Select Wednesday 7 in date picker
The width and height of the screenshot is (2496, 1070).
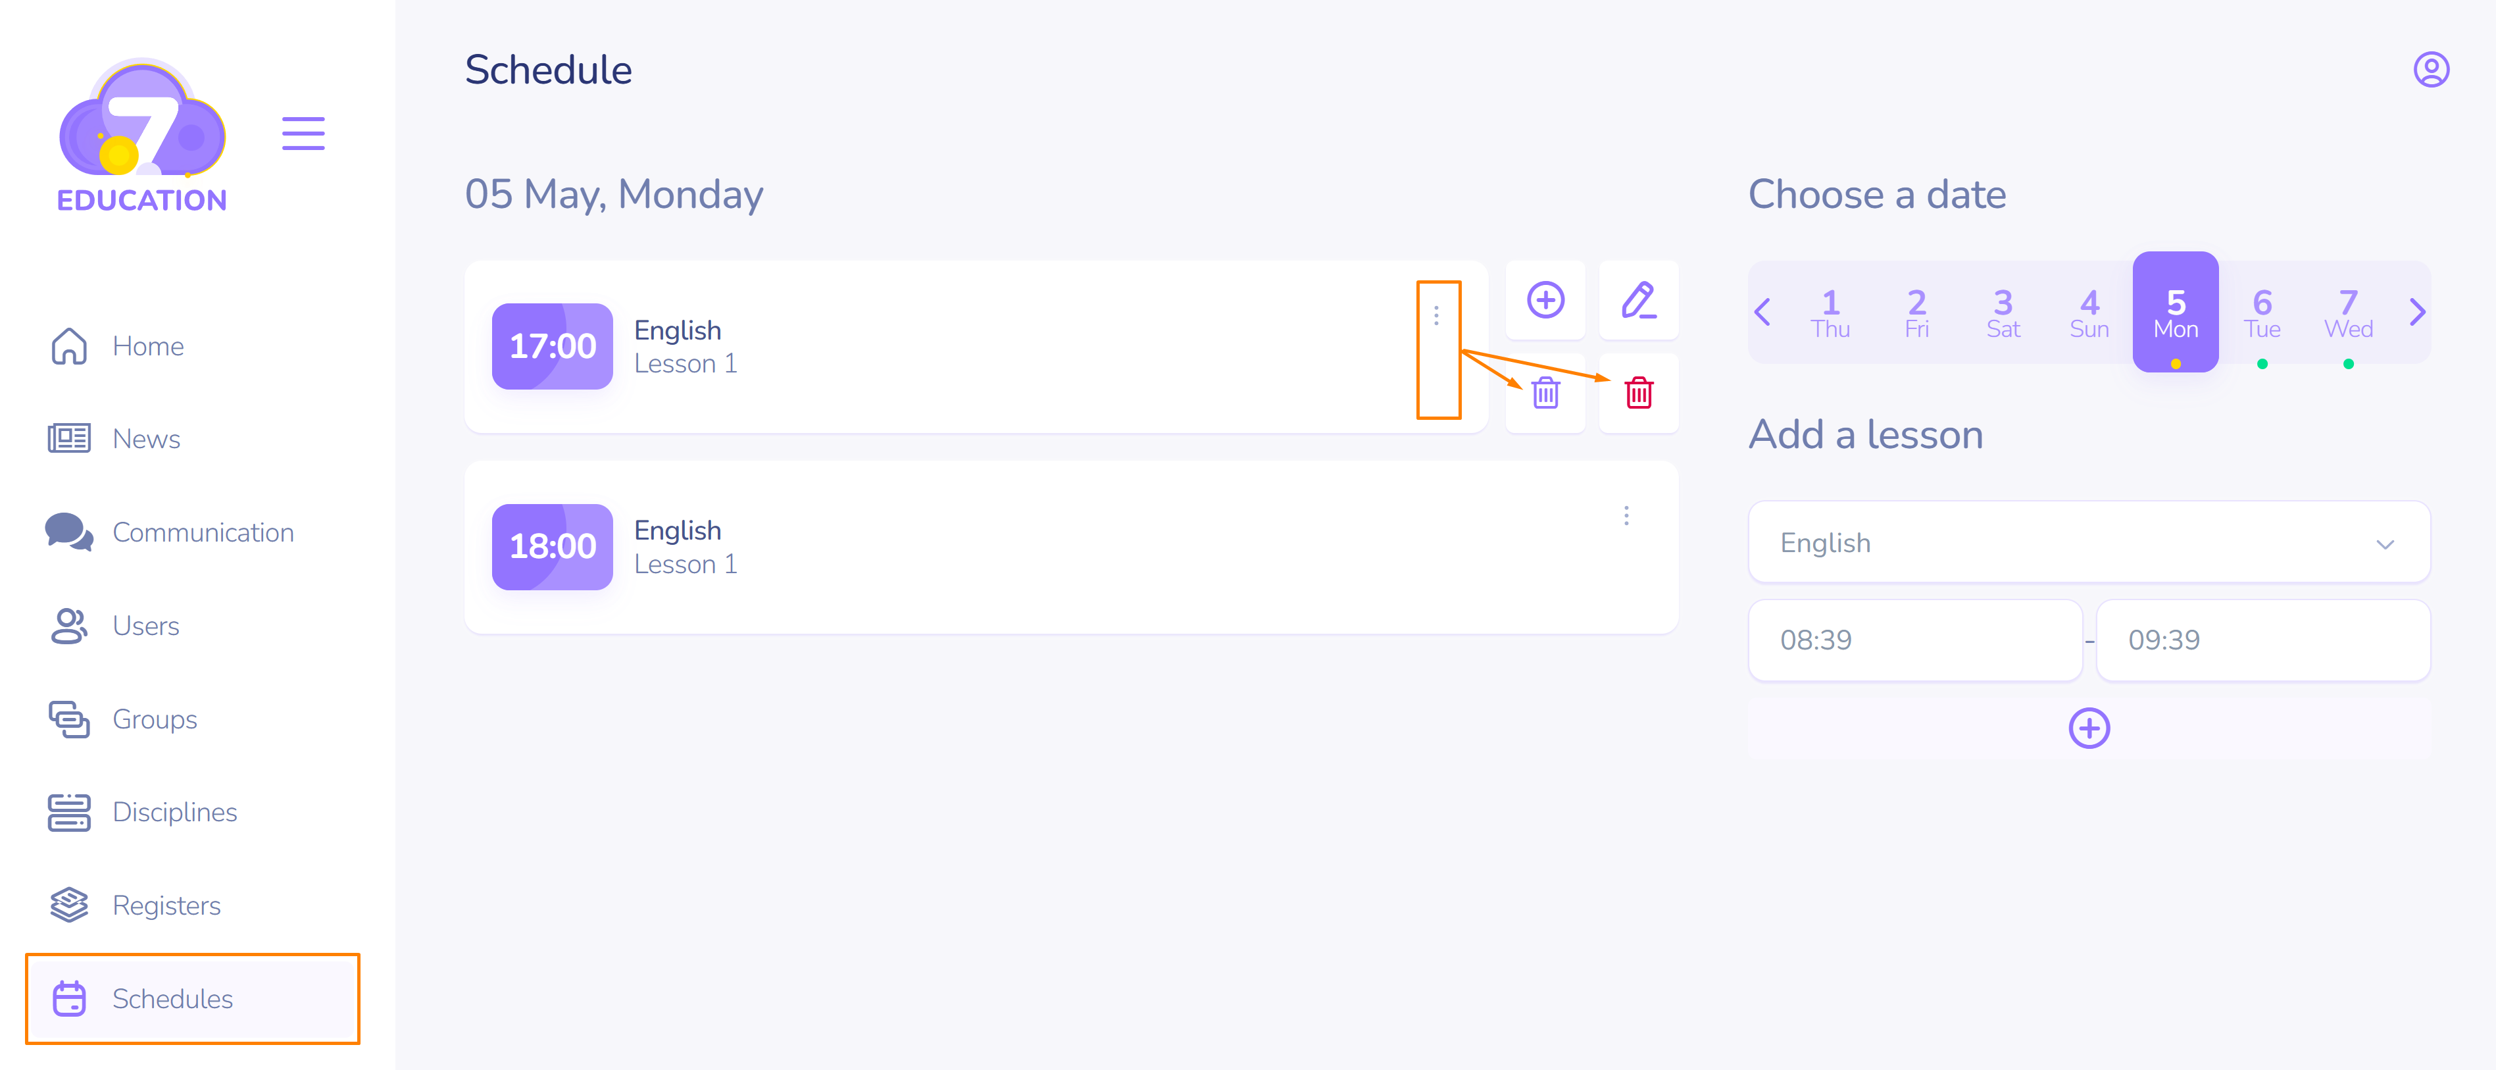click(2348, 313)
